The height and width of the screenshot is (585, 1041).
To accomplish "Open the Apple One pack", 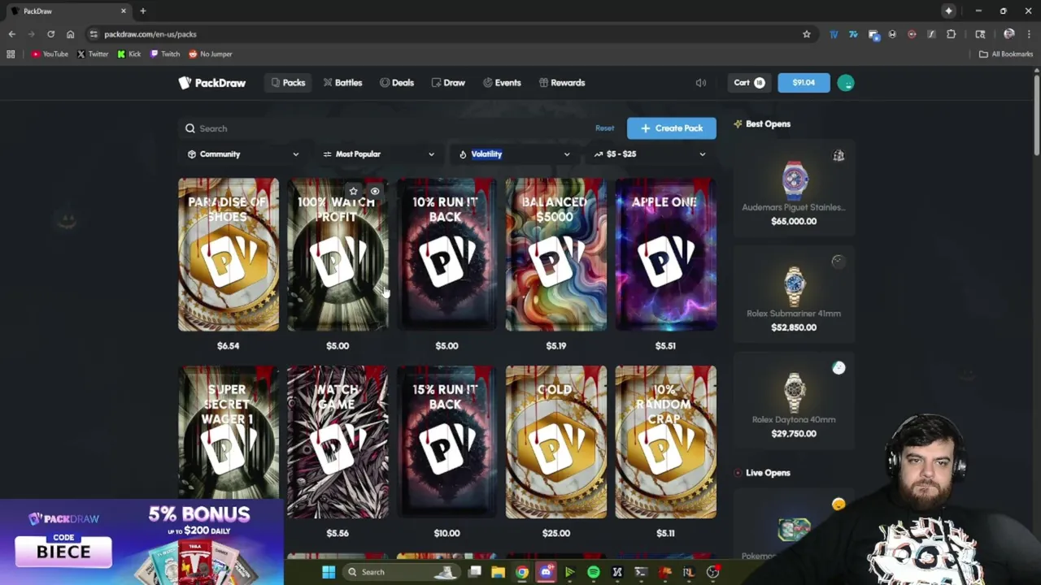I will 665,254.
